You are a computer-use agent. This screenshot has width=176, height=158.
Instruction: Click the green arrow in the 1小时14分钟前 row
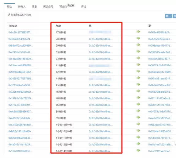[x=138, y=150]
